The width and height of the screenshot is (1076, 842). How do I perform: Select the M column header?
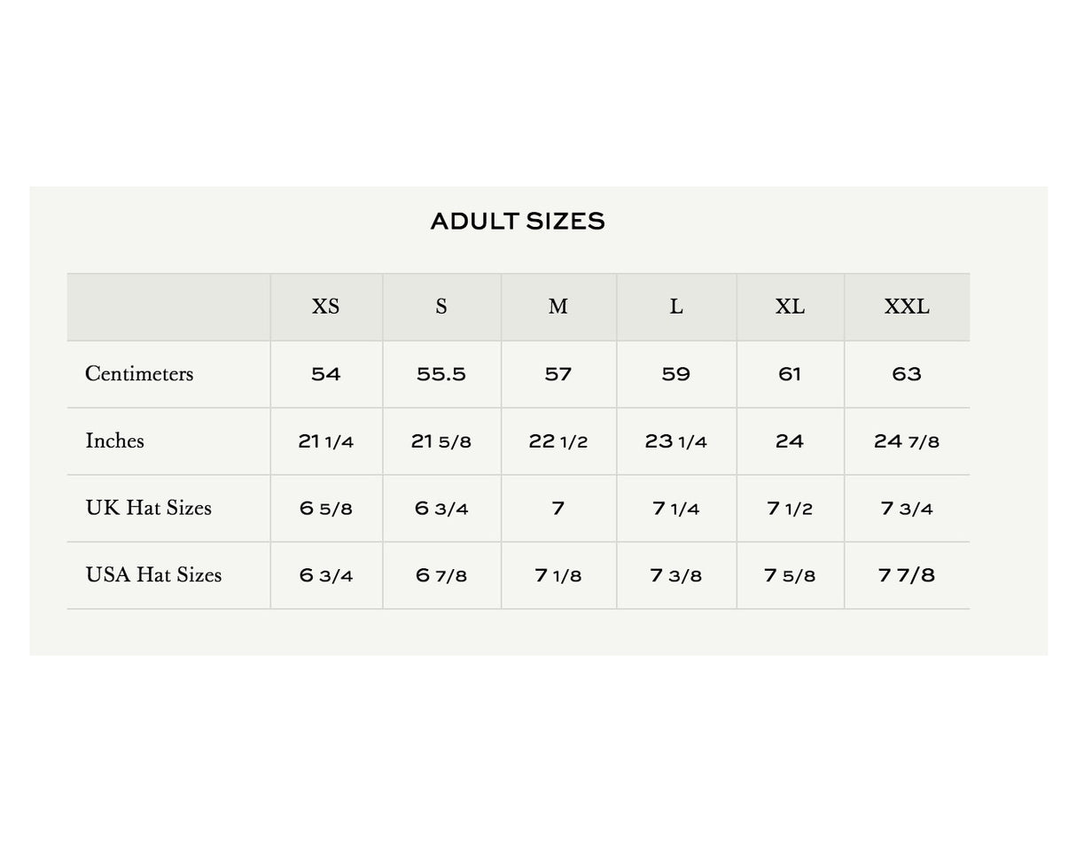(x=557, y=307)
